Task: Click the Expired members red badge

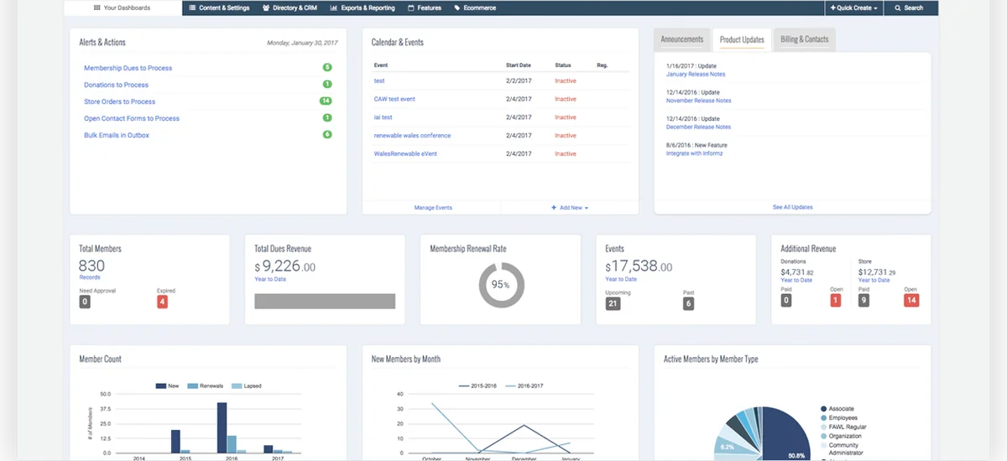Action: [163, 301]
